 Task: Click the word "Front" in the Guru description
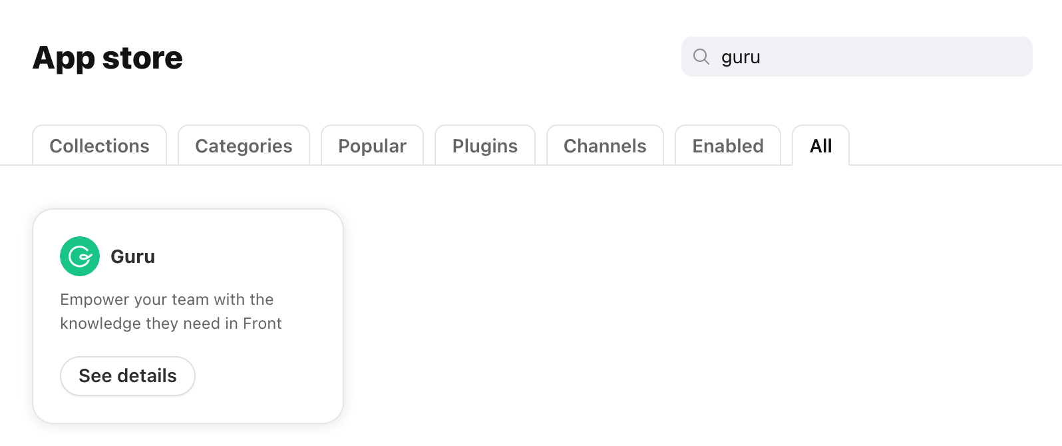262,324
